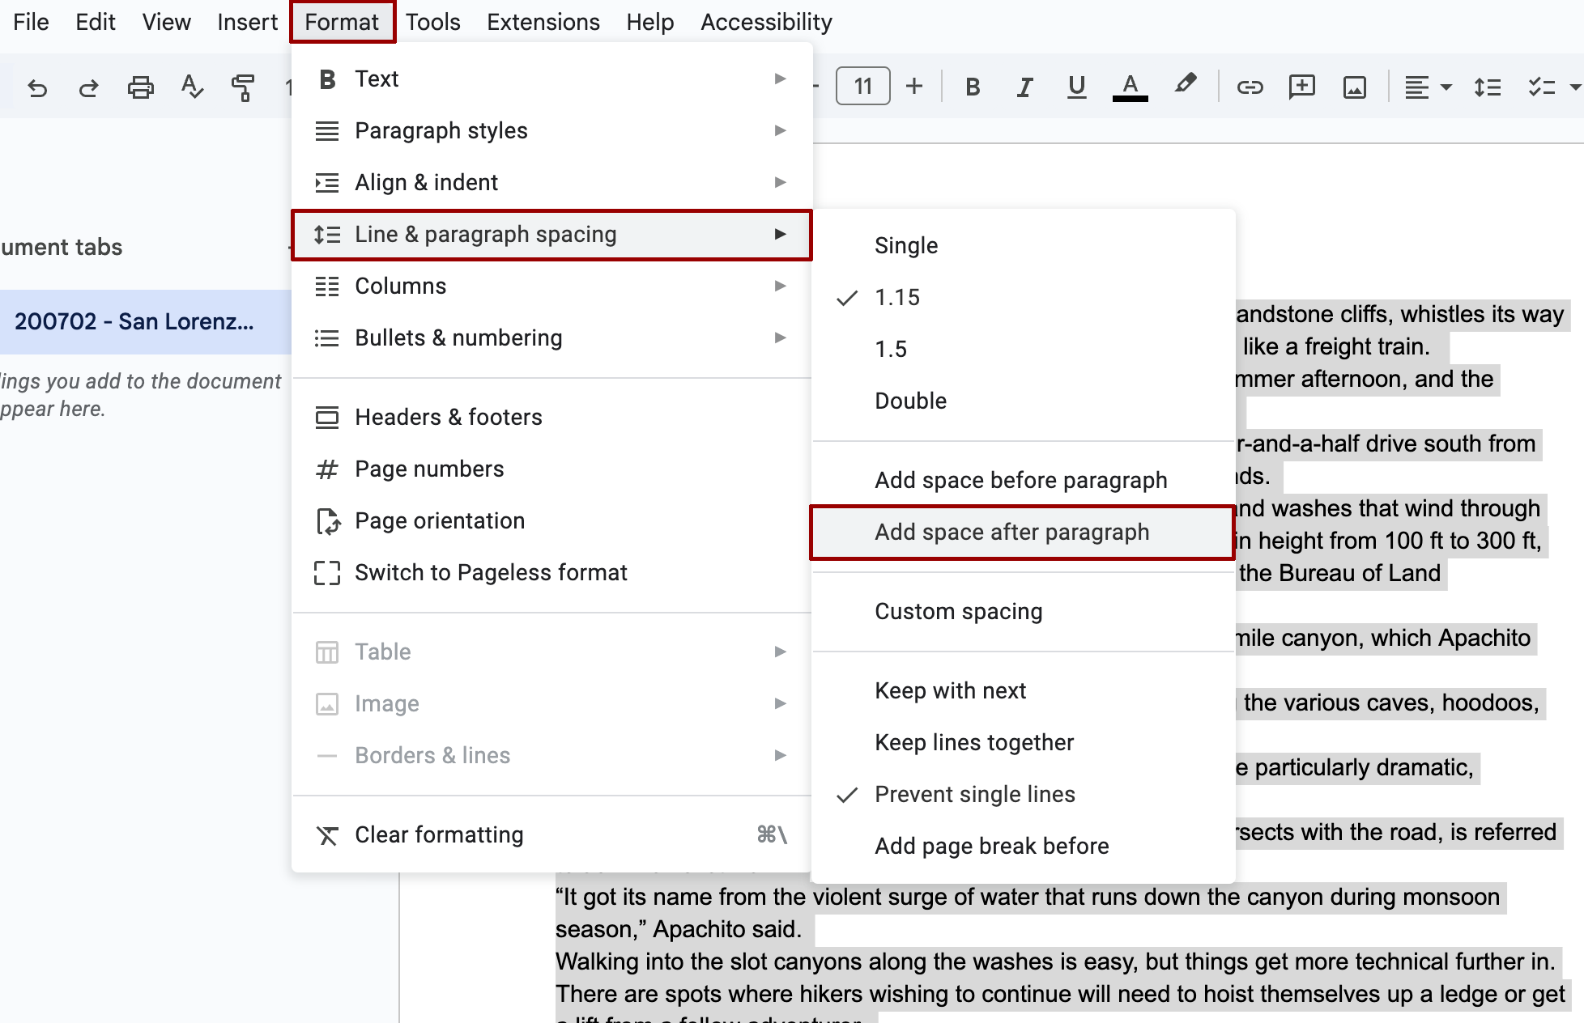This screenshot has width=1584, height=1023.
Task: Click Clear formatting entry
Action: coord(439,834)
